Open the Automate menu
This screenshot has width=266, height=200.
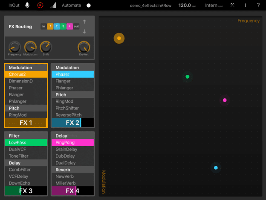click(71, 5)
